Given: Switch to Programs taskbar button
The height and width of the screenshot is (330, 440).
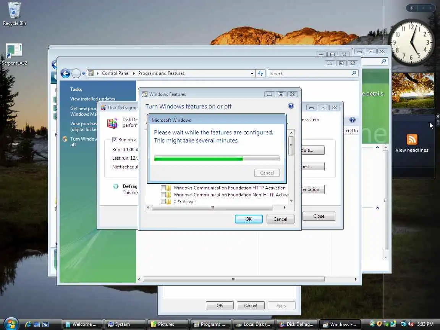Looking at the screenshot, I should (211, 324).
